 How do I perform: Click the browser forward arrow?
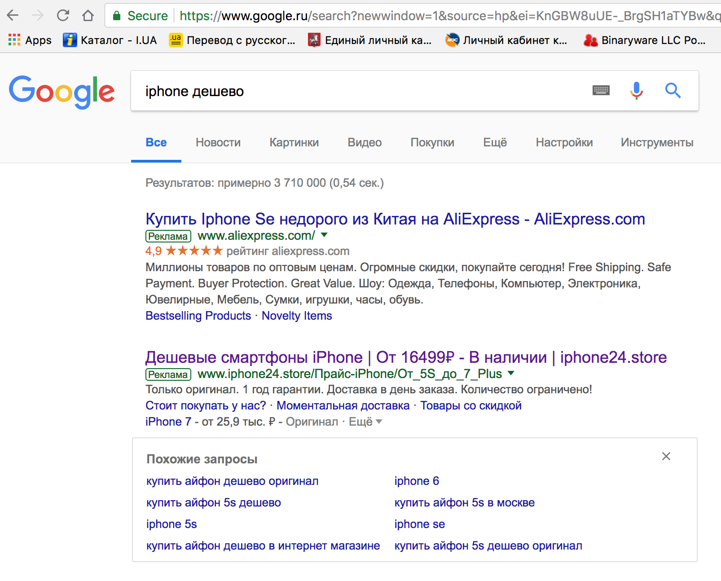click(38, 16)
